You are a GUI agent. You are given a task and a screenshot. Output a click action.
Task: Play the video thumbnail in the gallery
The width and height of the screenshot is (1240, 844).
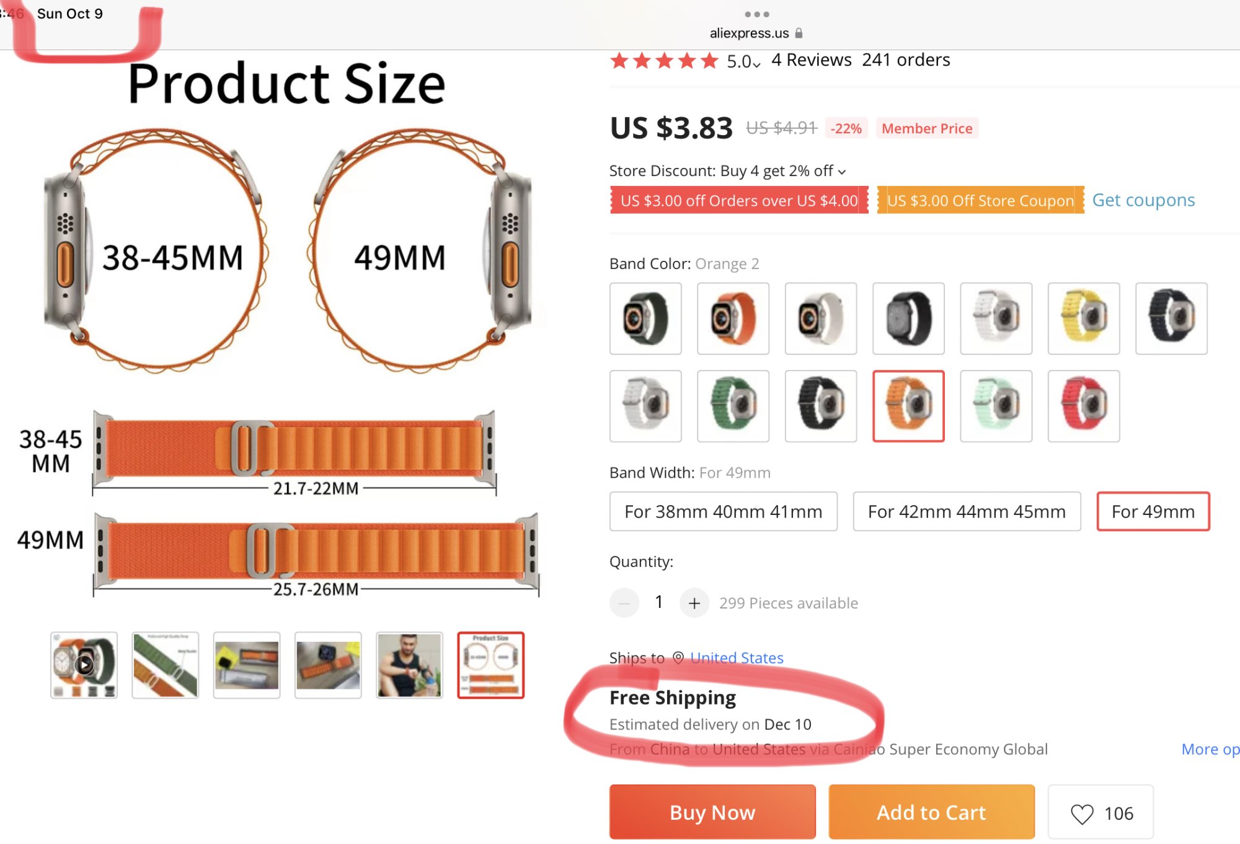click(84, 665)
